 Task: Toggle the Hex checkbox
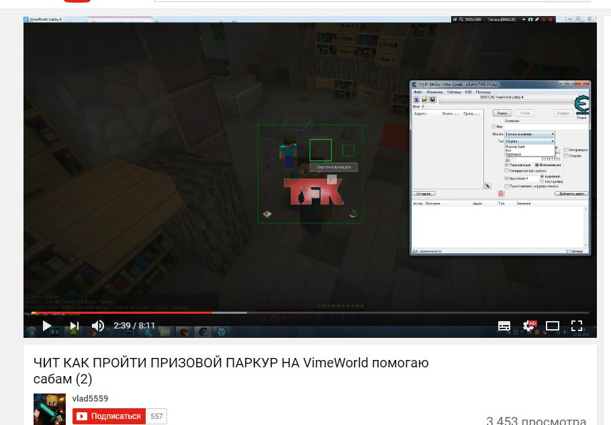tap(494, 127)
